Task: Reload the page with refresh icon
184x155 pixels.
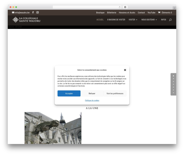Action: click(120, 7)
